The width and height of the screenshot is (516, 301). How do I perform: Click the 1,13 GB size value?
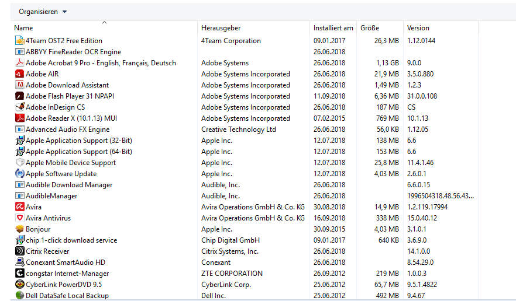point(387,62)
